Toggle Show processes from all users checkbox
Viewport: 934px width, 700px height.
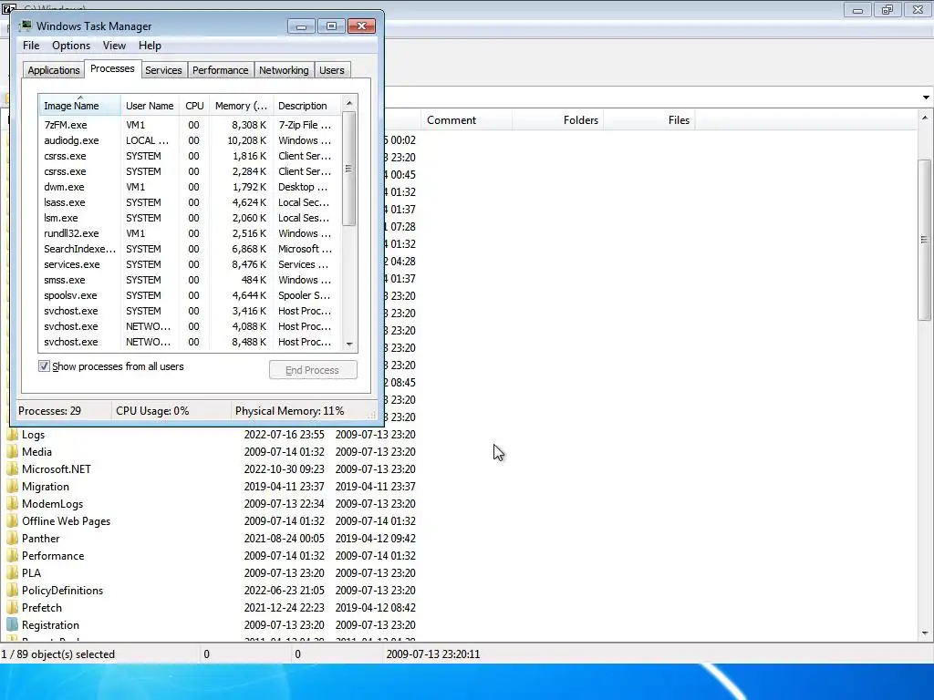pos(44,366)
